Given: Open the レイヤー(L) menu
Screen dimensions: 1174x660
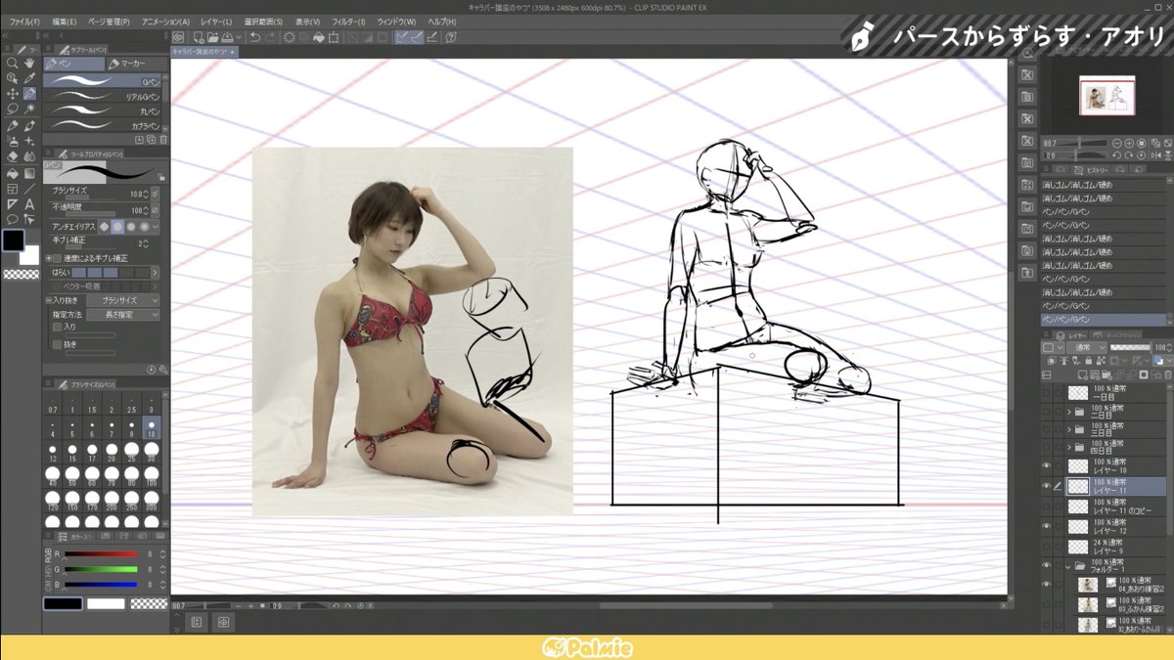Looking at the screenshot, I should 215,22.
